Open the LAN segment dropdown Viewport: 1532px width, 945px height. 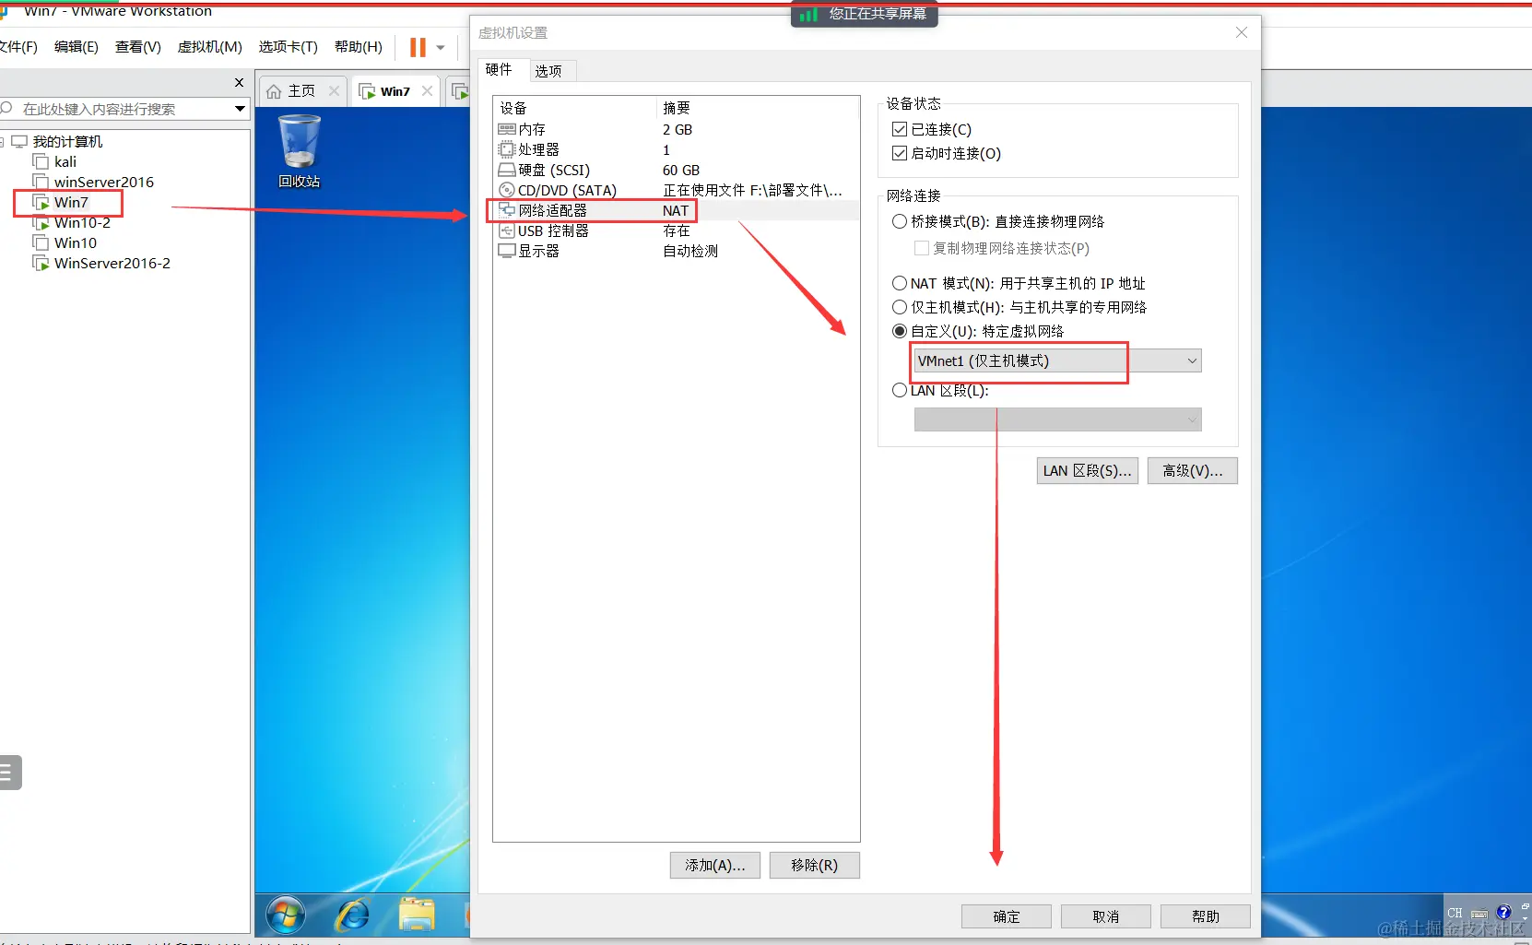(x=1057, y=419)
